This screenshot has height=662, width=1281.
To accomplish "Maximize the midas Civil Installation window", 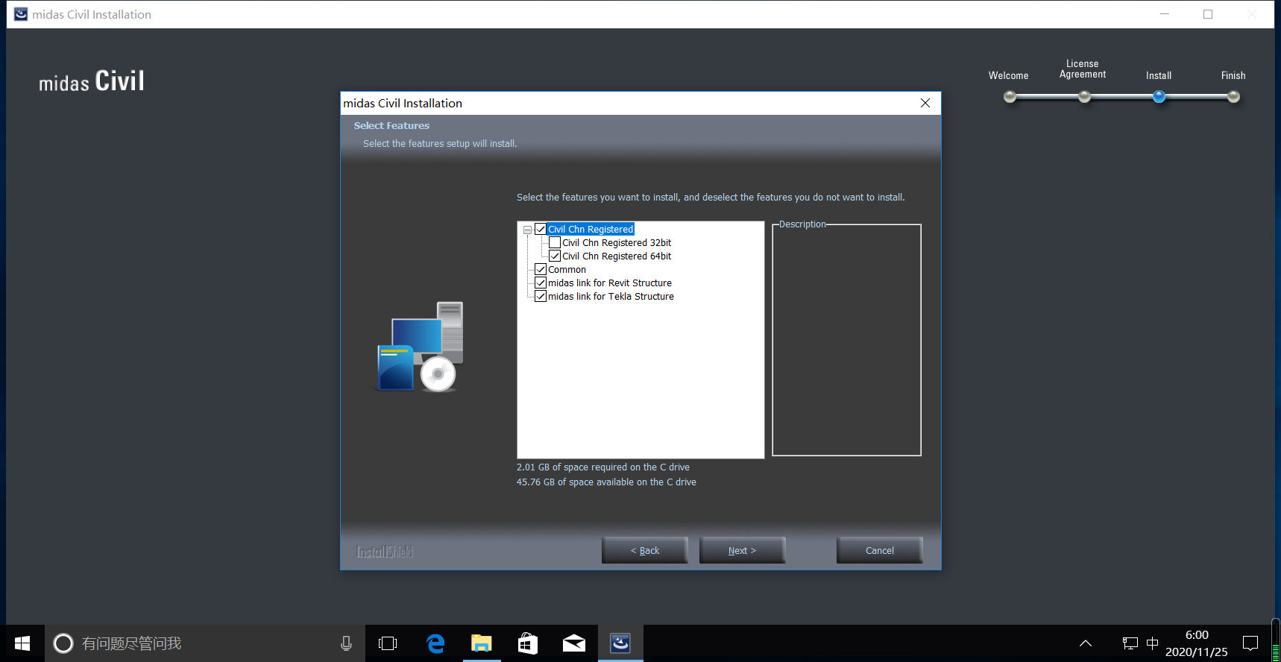I will tap(1208, 14).
